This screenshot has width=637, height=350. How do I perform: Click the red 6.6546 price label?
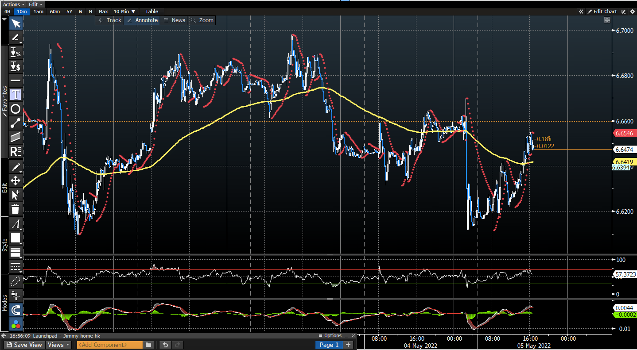point(624,133)
